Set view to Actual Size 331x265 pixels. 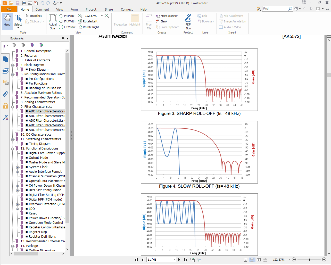pyautogui.click(x=53, y=22)
